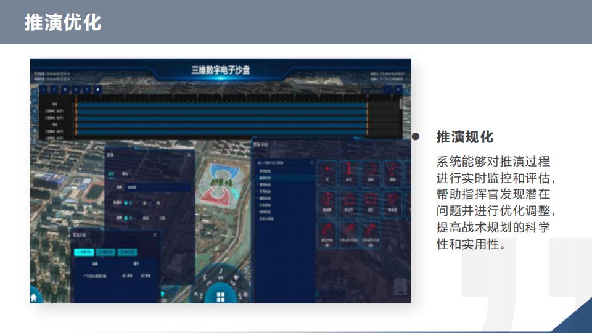Open the four-square grid menu button
The image size is (592, 333).
pyautogui.click(x=221, y=297)
